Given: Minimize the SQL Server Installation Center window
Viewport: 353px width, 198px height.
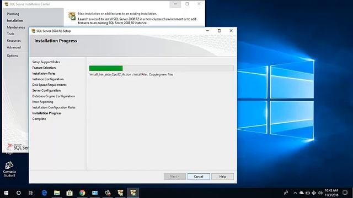Looking at the screenshot, I should (175, 4).
